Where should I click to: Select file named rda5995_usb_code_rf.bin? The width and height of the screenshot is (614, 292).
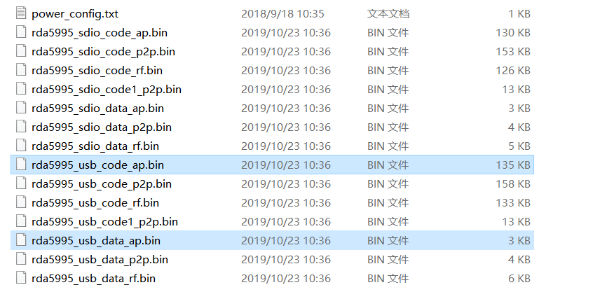[95, 203]
